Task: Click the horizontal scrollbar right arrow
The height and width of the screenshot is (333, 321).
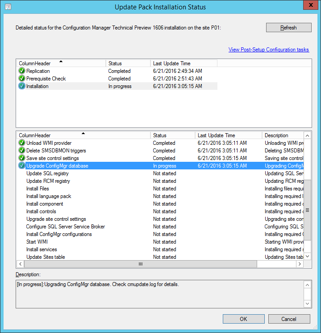Action: tap(300, 264)
